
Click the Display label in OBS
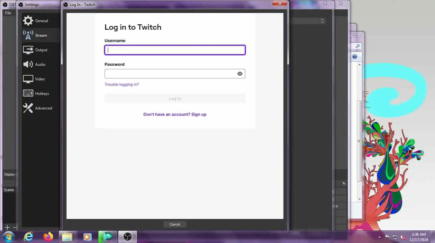pos(9,174)
